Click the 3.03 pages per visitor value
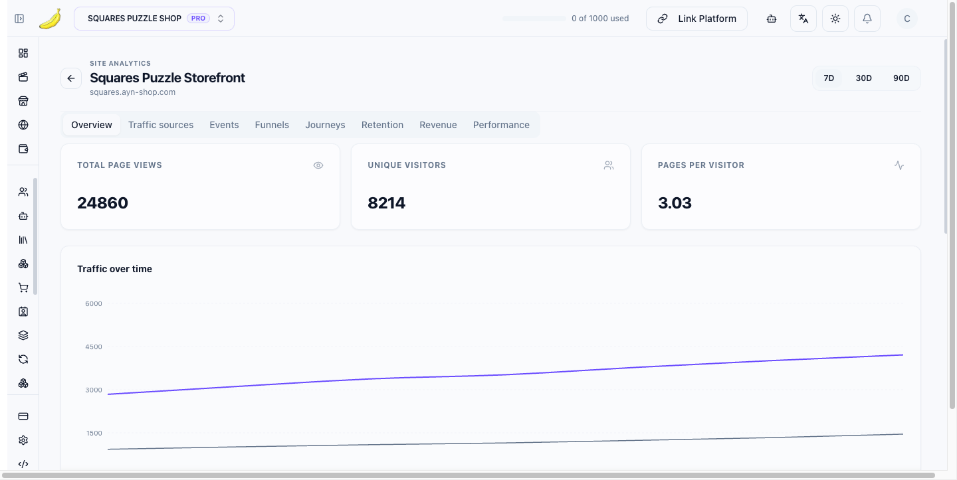957x480 pixels. click(x=675, y=203)
